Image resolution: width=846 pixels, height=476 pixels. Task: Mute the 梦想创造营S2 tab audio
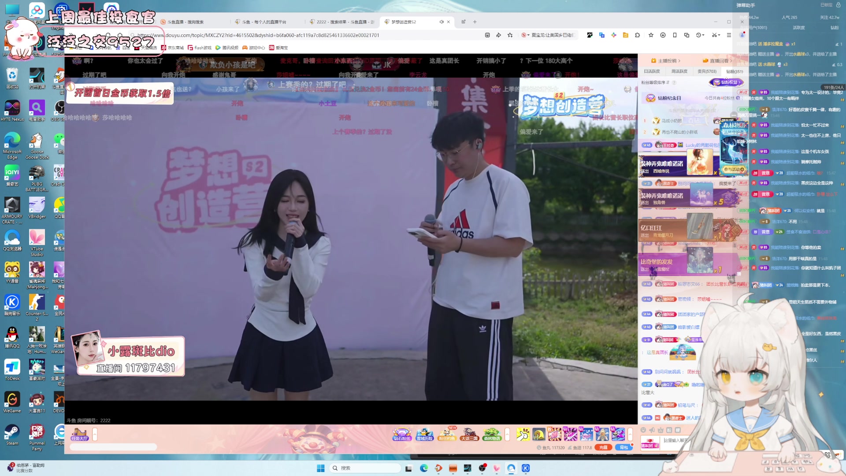441,22
